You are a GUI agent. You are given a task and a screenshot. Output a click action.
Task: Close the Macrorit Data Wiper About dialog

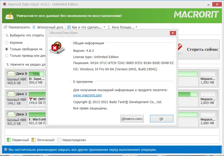[173, 33]
